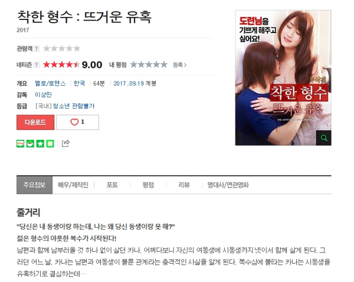Click the red 다운로드 button

[x=35, y=122]
